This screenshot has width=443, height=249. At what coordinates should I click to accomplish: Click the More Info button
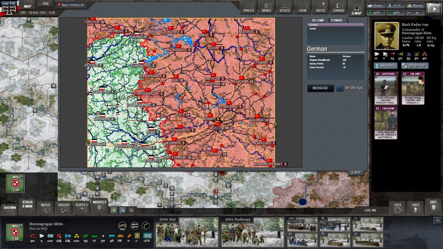[385, 66]
